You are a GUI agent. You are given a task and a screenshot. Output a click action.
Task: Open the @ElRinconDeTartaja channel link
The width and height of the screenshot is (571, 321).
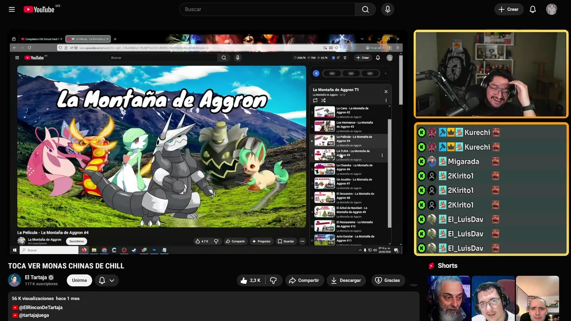pos(41,308)
